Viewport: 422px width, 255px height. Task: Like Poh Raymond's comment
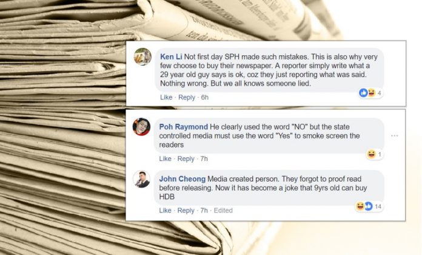point(165,159)
